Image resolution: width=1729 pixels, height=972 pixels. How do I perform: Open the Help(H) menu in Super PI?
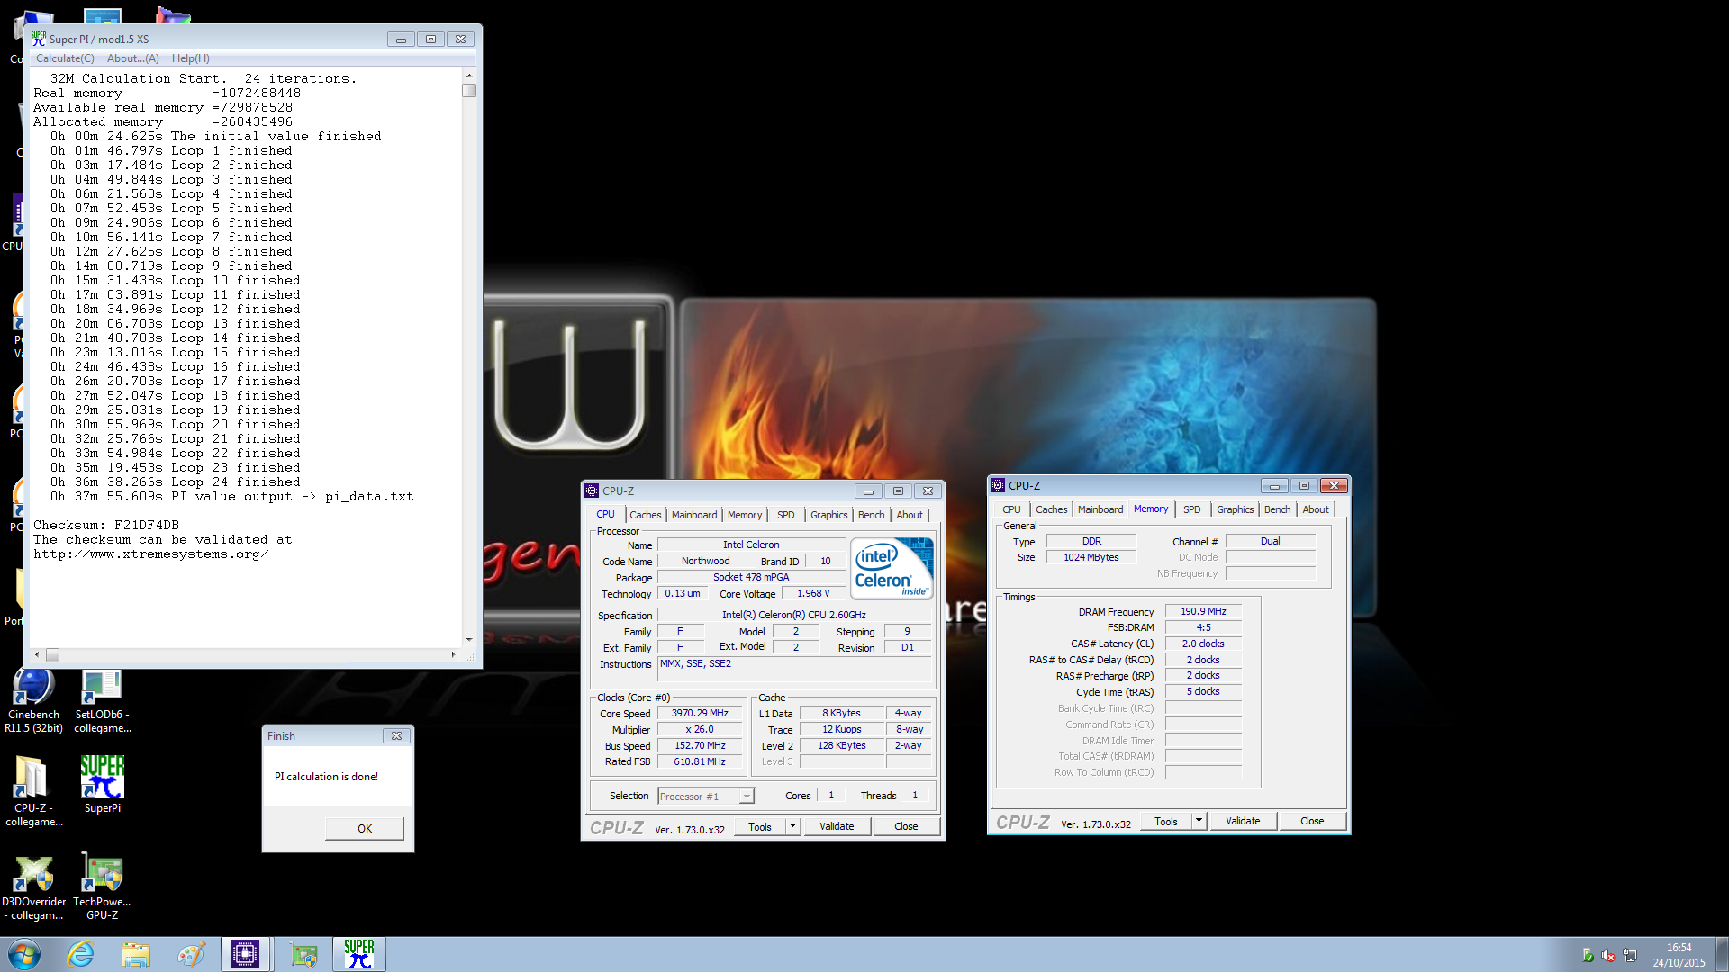point(191,58)
